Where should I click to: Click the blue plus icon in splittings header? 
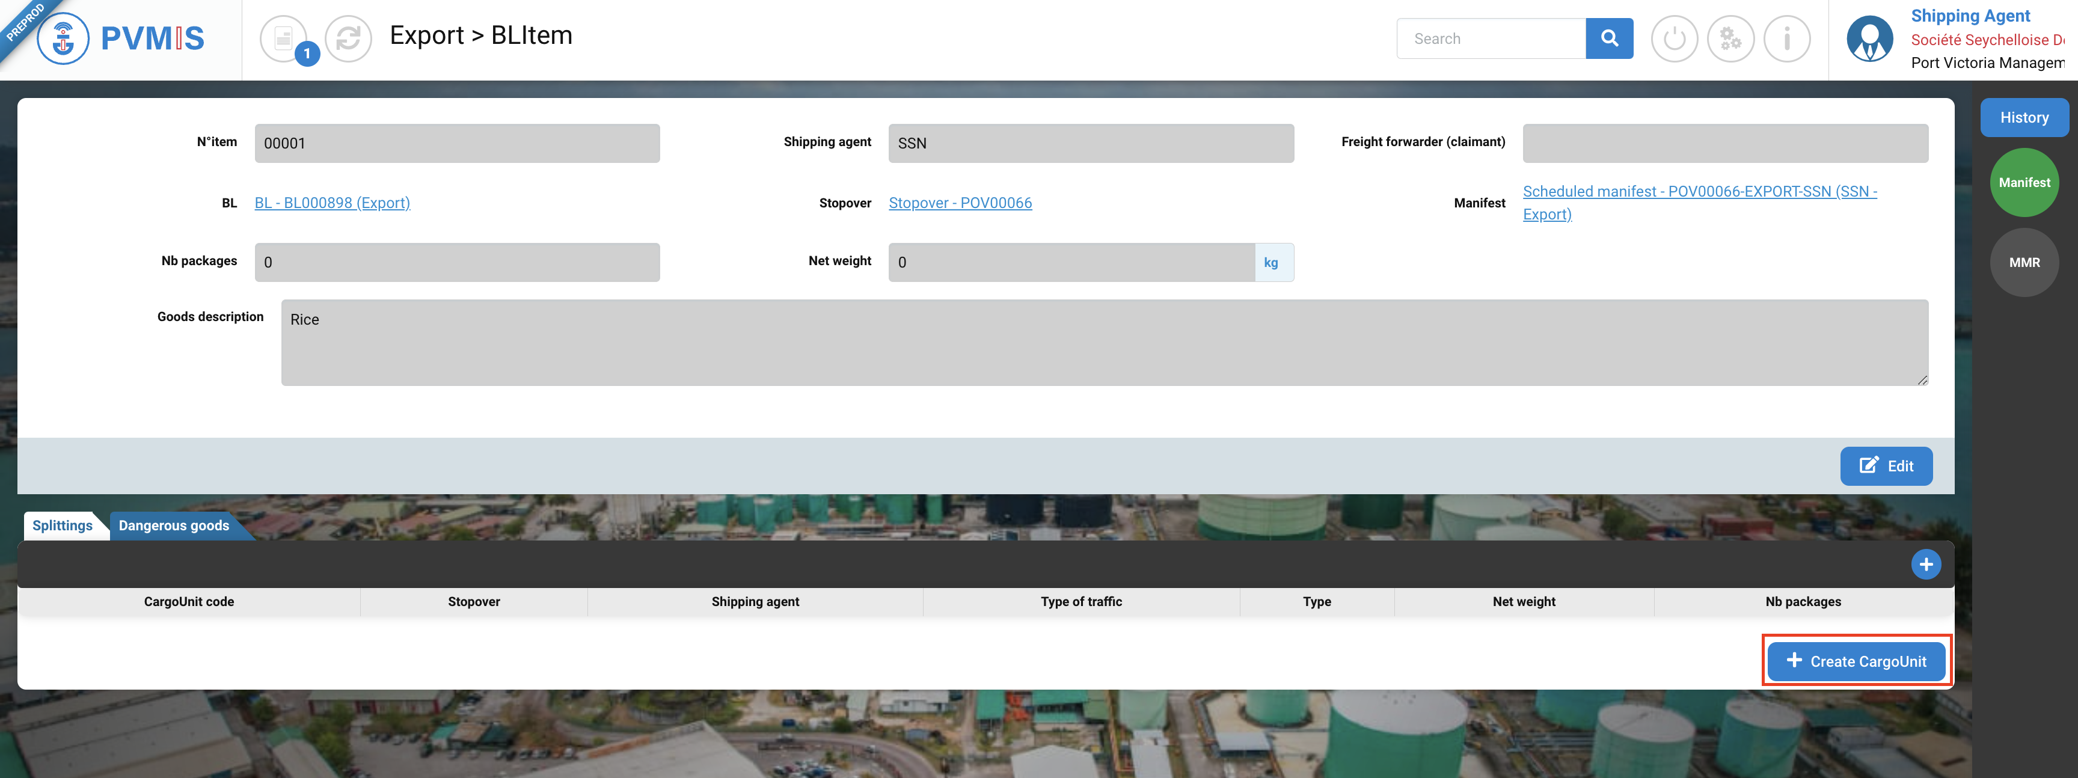click(x=1925, y=565)
